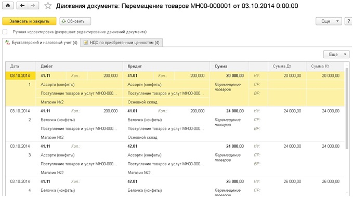The image size is (353, 197).
Task: Select the highlighted date cell 03.10.2014
Action: tap(20, 75)
